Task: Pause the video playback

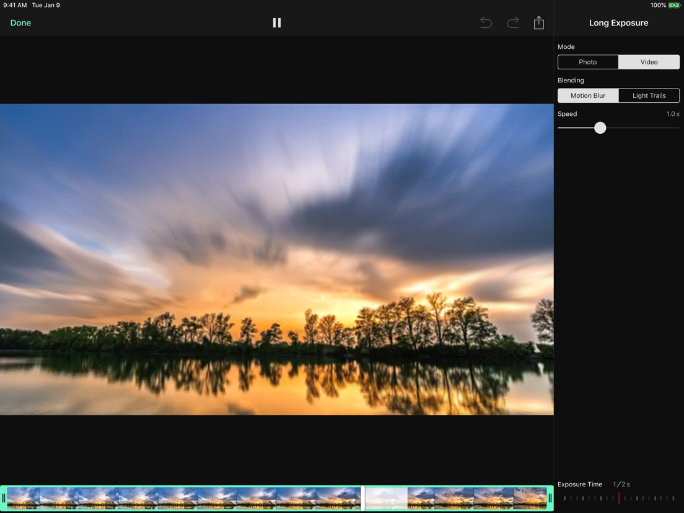Action: point(276,23)
